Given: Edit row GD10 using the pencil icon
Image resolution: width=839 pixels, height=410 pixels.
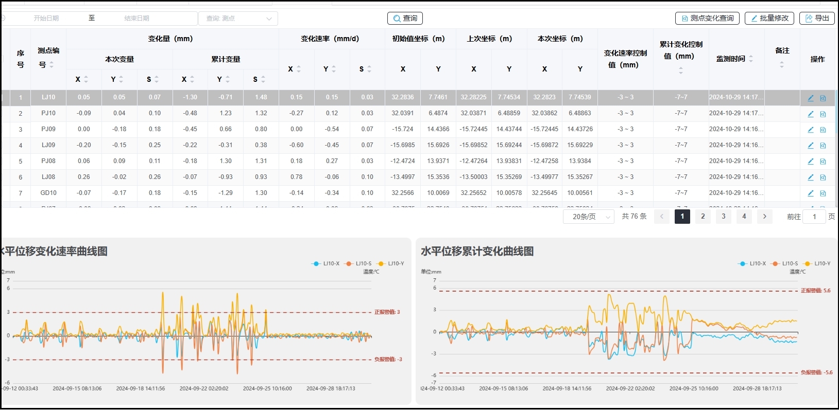Looking at the screenshot, I should [x=810, y=193].
